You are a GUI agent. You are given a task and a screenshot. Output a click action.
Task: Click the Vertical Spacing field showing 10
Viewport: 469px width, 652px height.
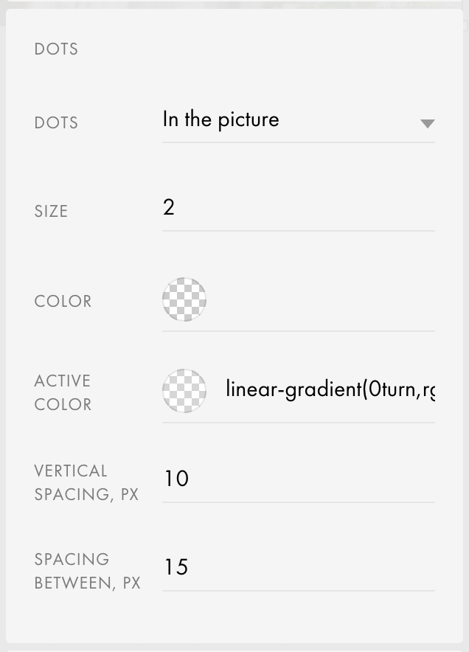click(x=298, y=479)
